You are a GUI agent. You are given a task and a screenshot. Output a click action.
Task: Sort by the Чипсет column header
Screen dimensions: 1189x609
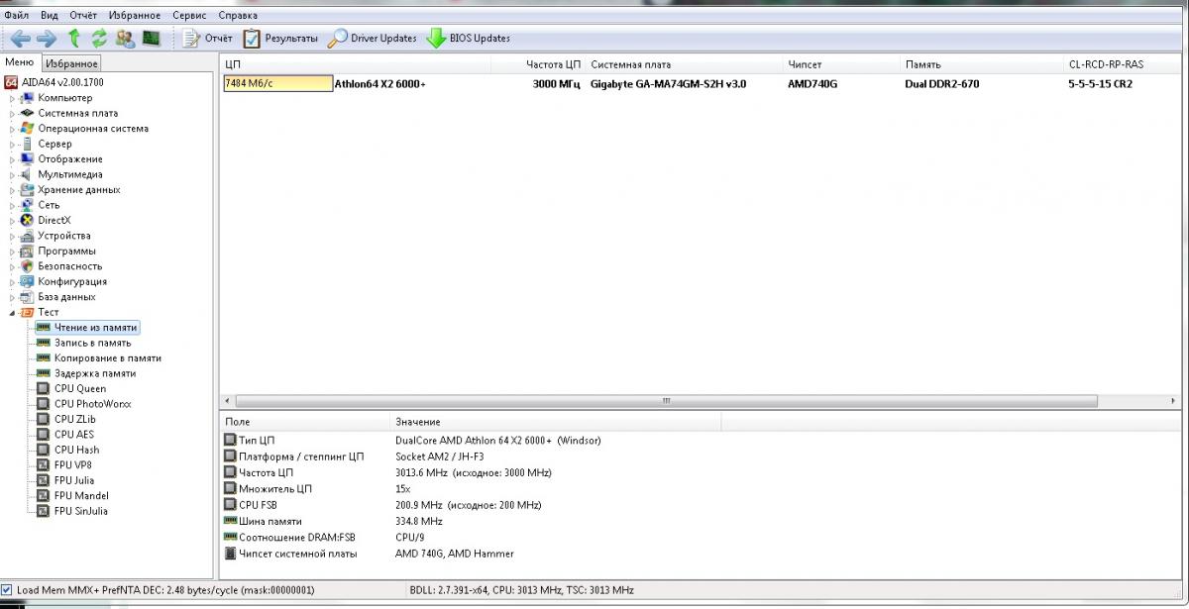(841, 64)
